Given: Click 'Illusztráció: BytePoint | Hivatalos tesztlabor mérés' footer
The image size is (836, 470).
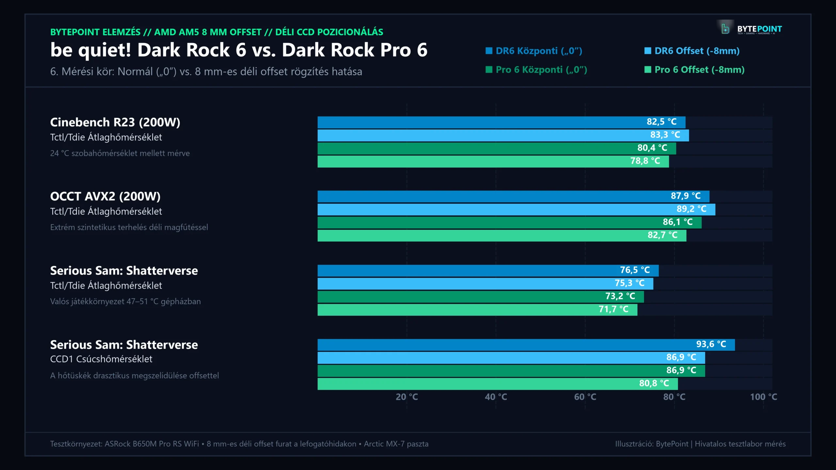Looking at the screenshot, I should click(x=700, y=444).
